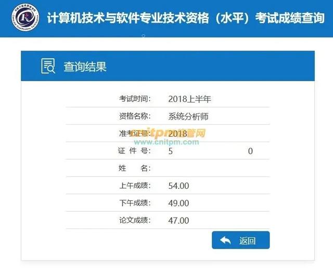Click the 下午成绩 label
The image size is (333, 269).
(135, 203)
